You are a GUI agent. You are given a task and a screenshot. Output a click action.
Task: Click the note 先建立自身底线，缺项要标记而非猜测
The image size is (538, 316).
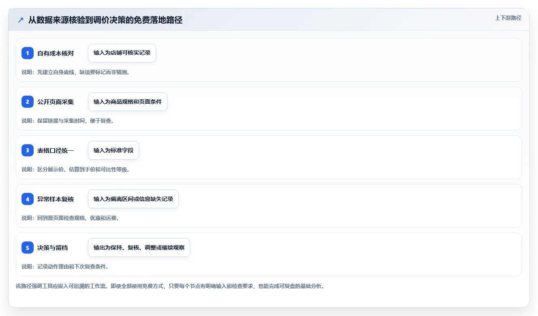pos(75,72)
